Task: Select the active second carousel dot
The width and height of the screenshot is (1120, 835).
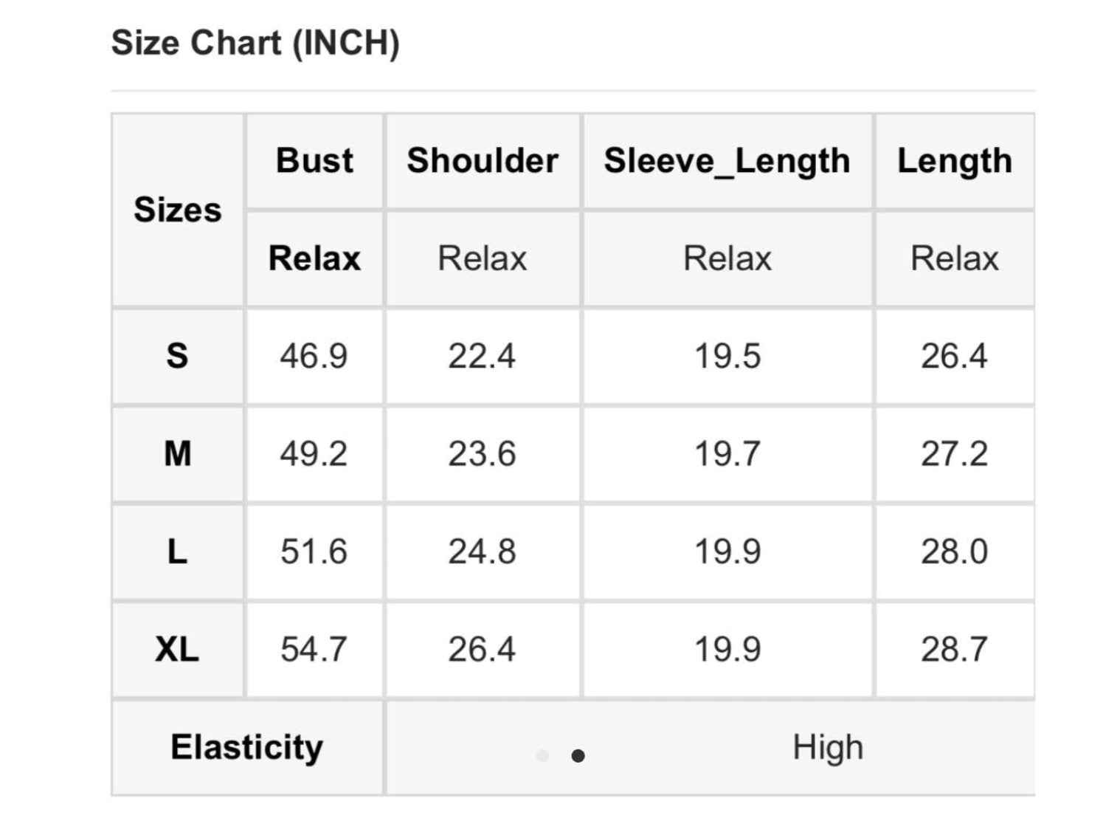Action: 578,755
